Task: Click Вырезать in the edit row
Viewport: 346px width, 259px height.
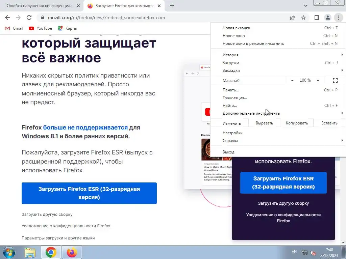Action: (264, 123)
